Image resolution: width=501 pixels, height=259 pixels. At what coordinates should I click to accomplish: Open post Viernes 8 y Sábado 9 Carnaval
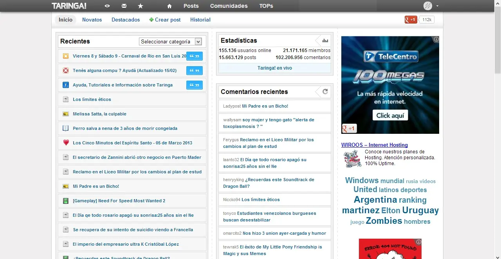(x=129, y=56)
